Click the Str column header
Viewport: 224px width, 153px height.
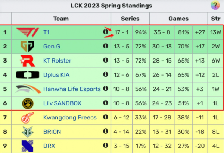215,19
